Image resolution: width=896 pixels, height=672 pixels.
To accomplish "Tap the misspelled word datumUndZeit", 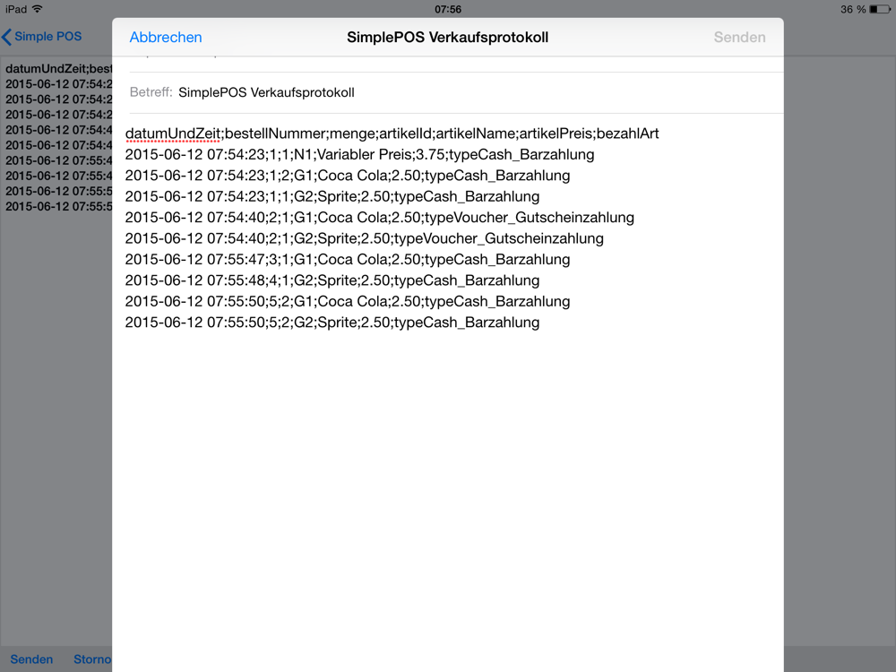I will pyautogui.click(x=173, y=134).
